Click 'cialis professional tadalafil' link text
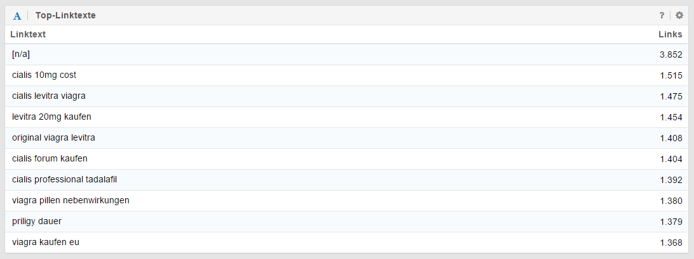This screenshot has width=694, height=259. (64, 180)
